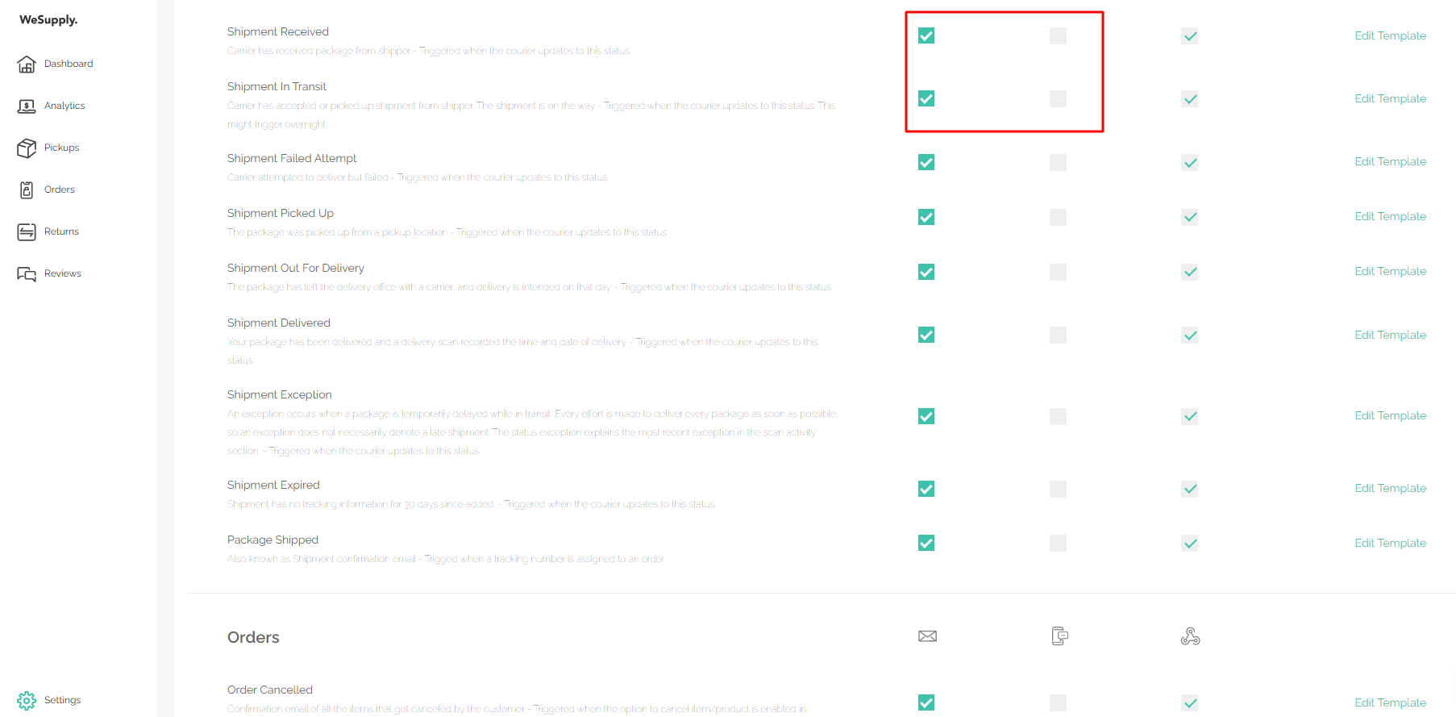Open Dashboard menu item
The image size is (1456, 717).
[69, 64]
